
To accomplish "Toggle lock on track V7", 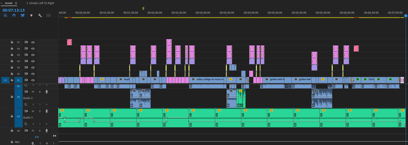I will click(x=12, y=43).
